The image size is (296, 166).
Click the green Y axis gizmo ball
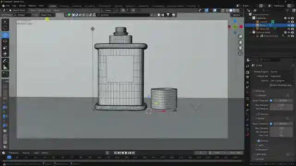coord(235,27)
